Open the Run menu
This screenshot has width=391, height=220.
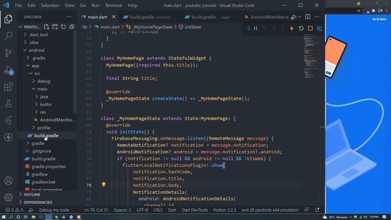coord(95,5)
